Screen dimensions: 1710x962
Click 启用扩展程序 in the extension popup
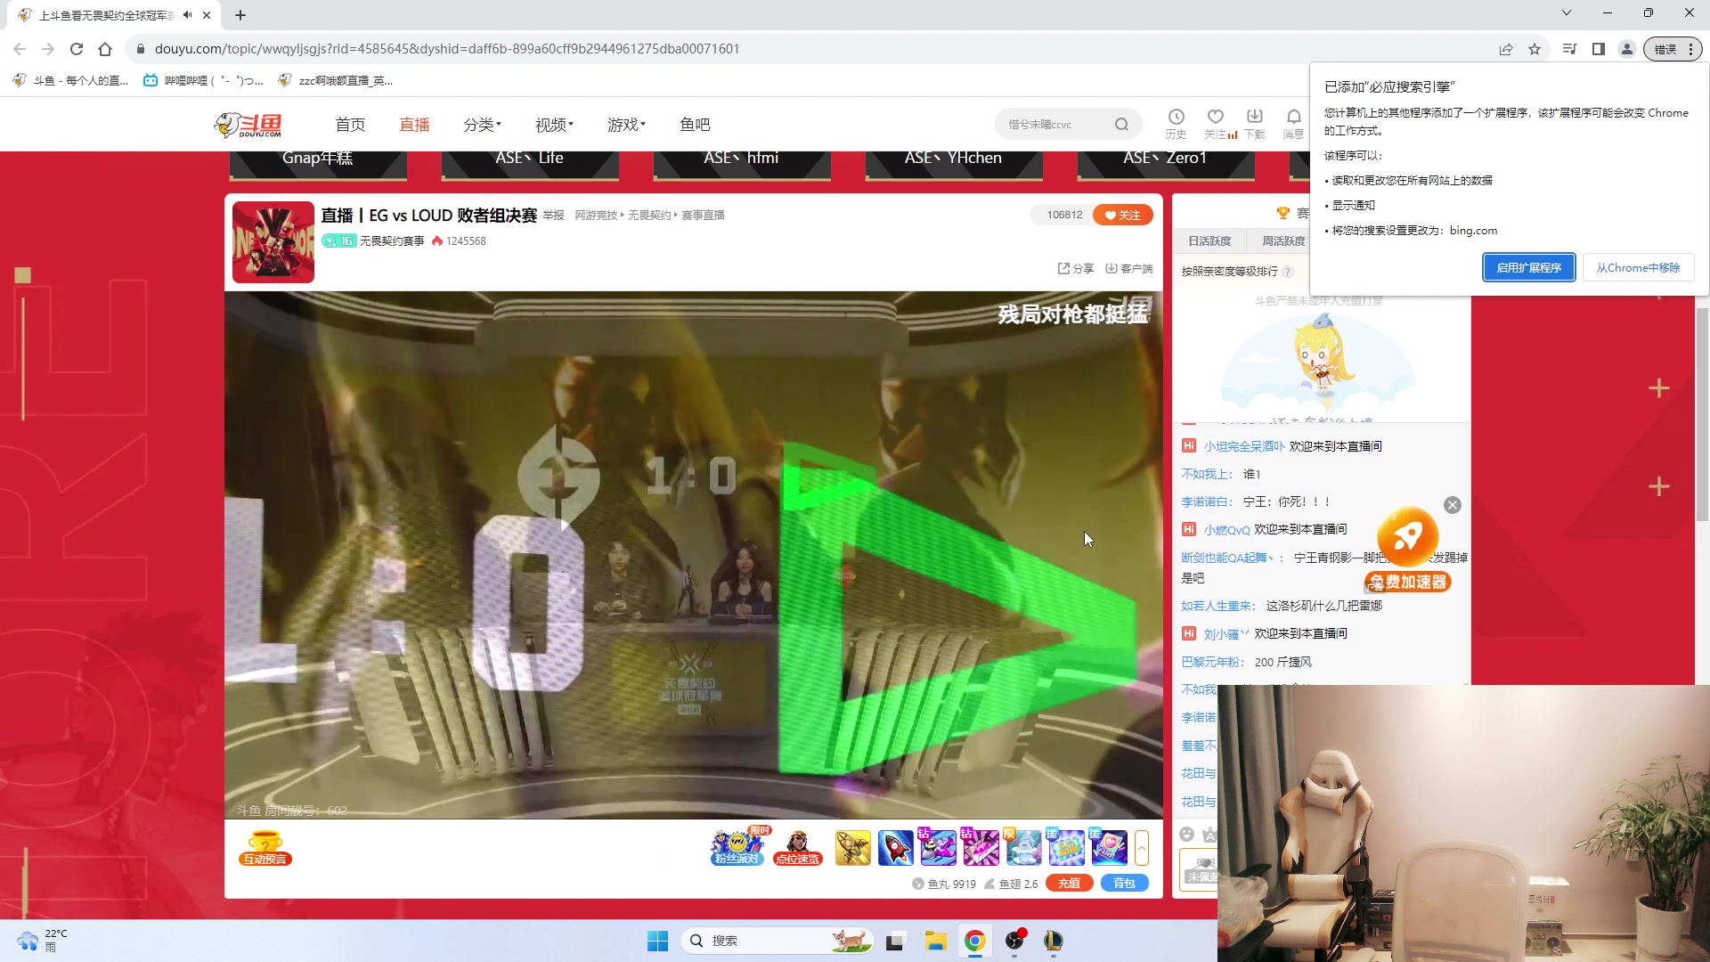pos(1529,267)
